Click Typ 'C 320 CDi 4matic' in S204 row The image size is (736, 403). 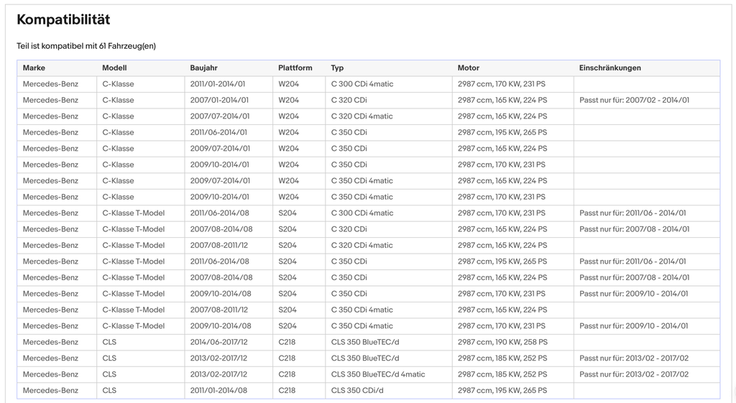coord(362,246)
